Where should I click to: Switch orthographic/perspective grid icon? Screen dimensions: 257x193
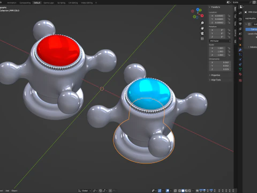[x=202, y=39]
